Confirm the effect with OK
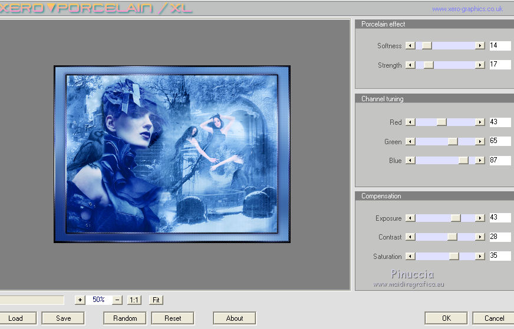Screen dimensions: 514x329 pos(446,318)
